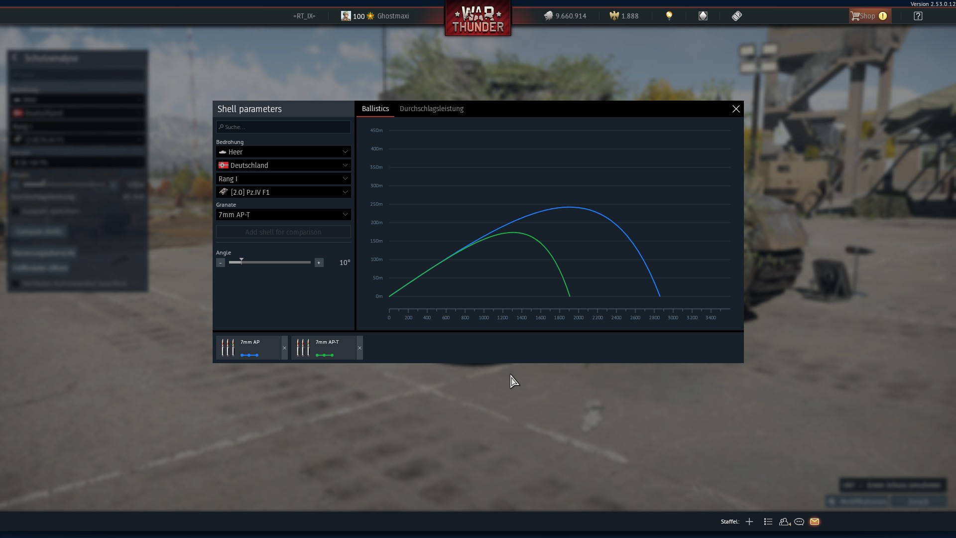This screenshot has width=956, height=538.
Task: Click the diamond icon in the top bar
Action: (703, 16)
